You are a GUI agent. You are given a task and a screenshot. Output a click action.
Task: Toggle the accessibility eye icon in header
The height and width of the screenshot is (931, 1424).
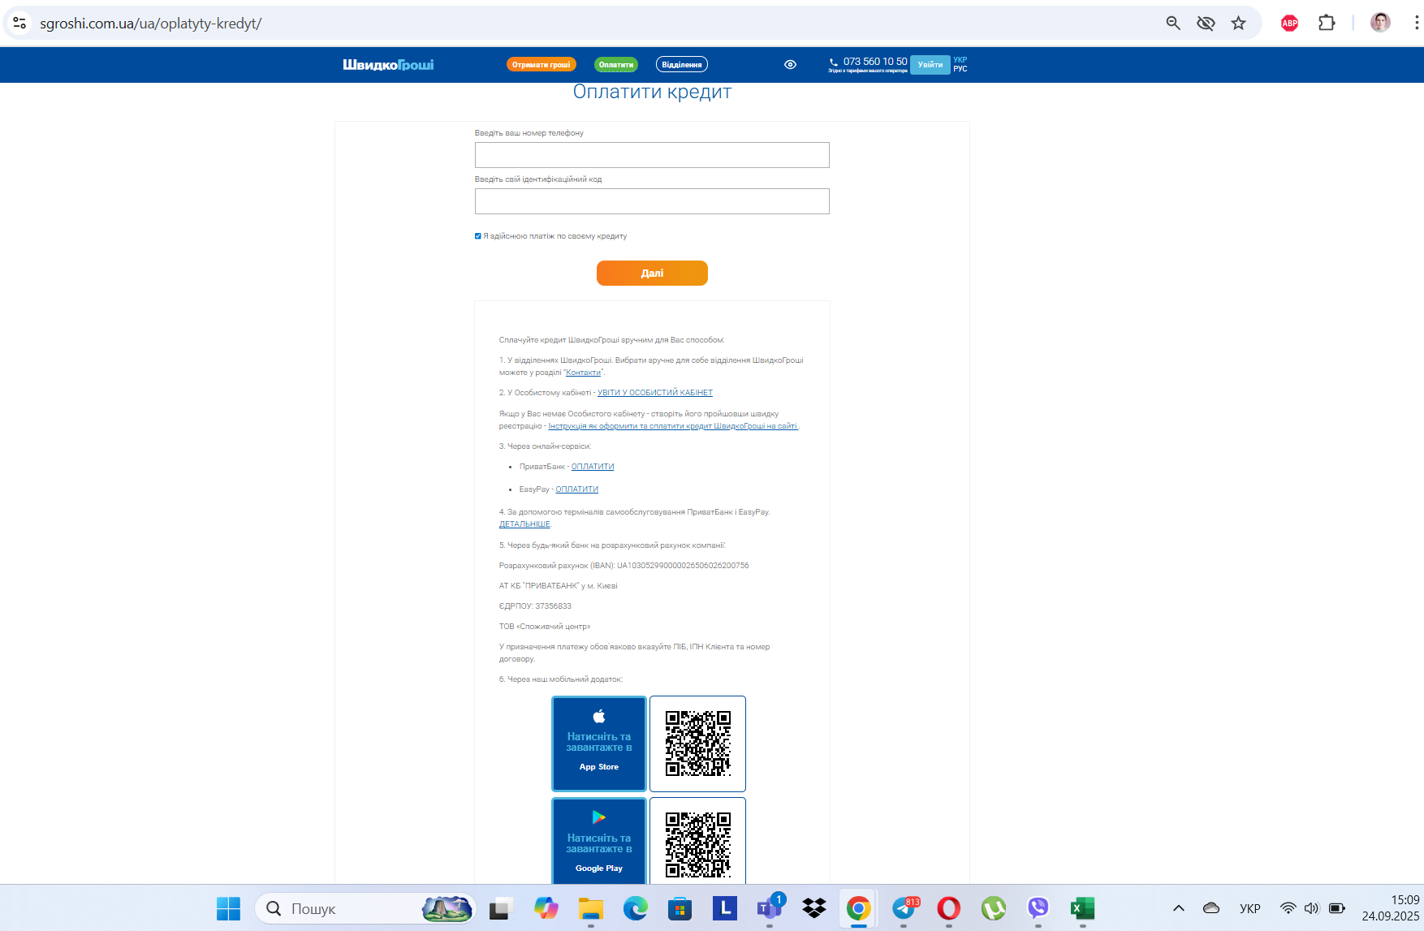click(790, 64)
